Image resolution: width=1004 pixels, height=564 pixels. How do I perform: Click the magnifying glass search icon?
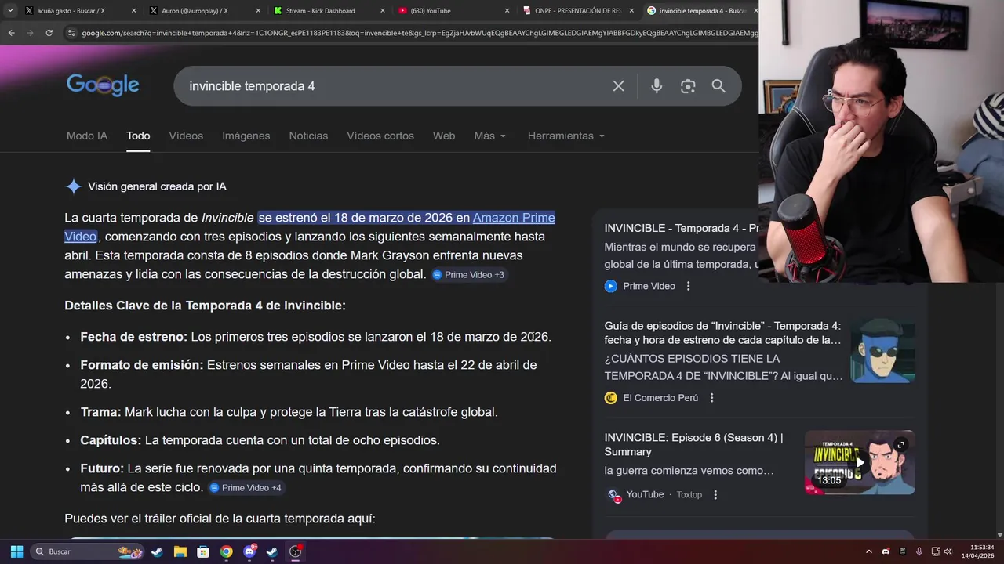tap(718, 86)
